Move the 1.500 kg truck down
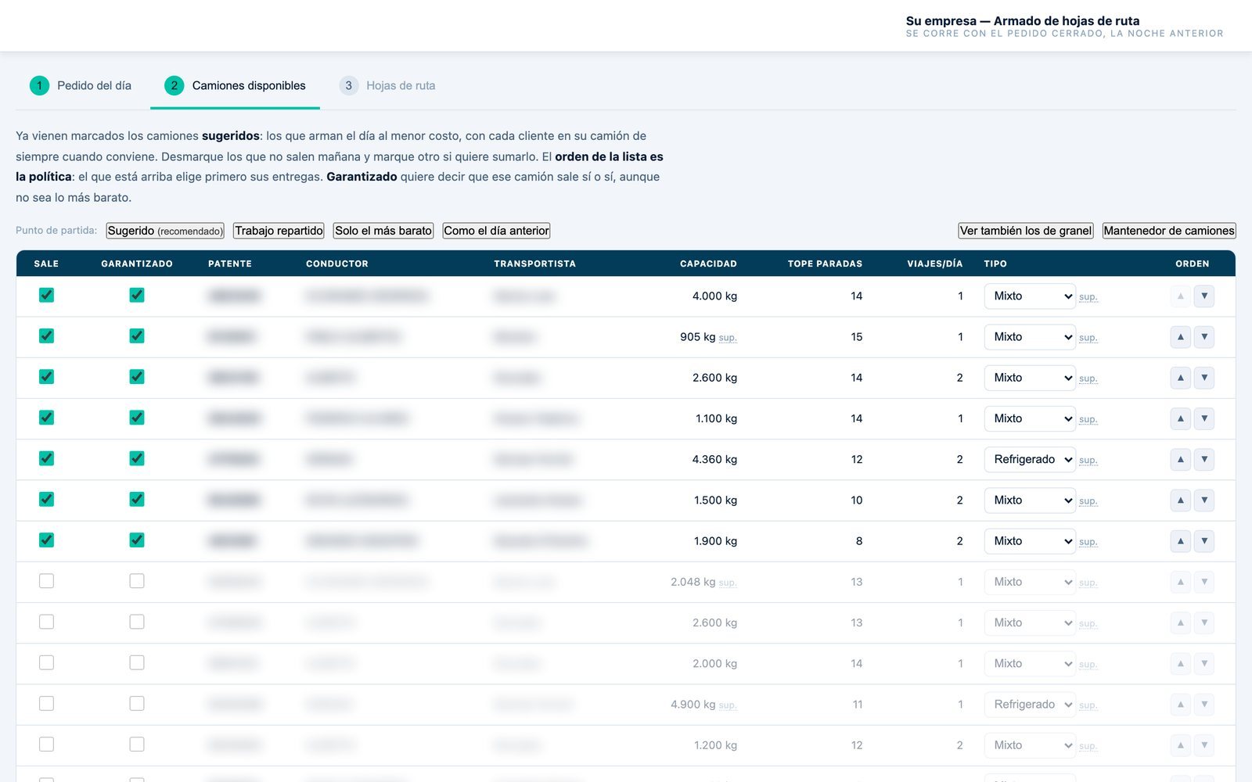This screenshot has width=1252, height=782. point(1204,500)
